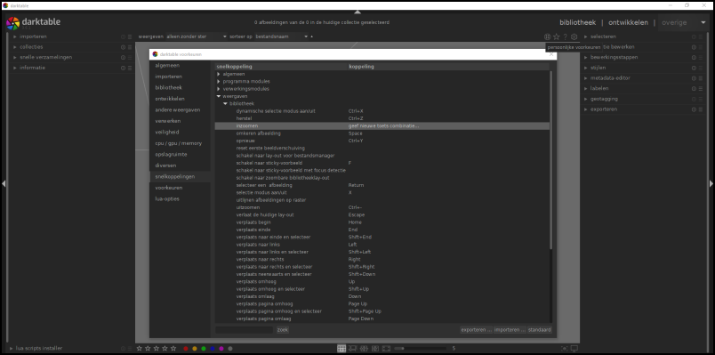Screen dimensions: 715x355
Task: Open presets menu icon for exporteren module
Action: click(701, 109)
